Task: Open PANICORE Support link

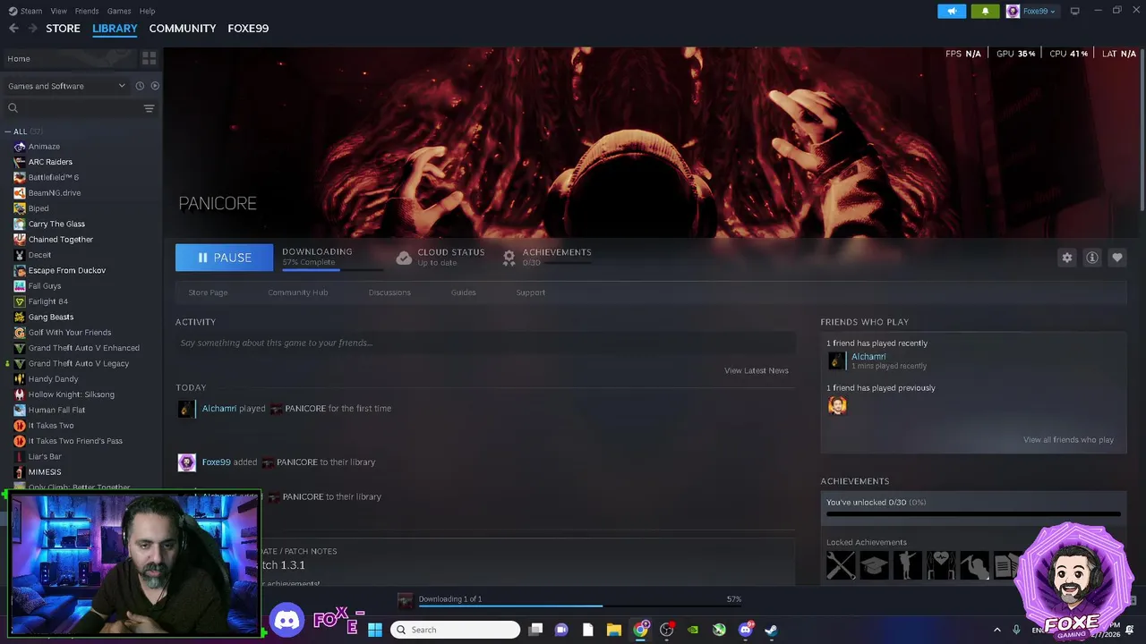Action: tap(530, 292)
